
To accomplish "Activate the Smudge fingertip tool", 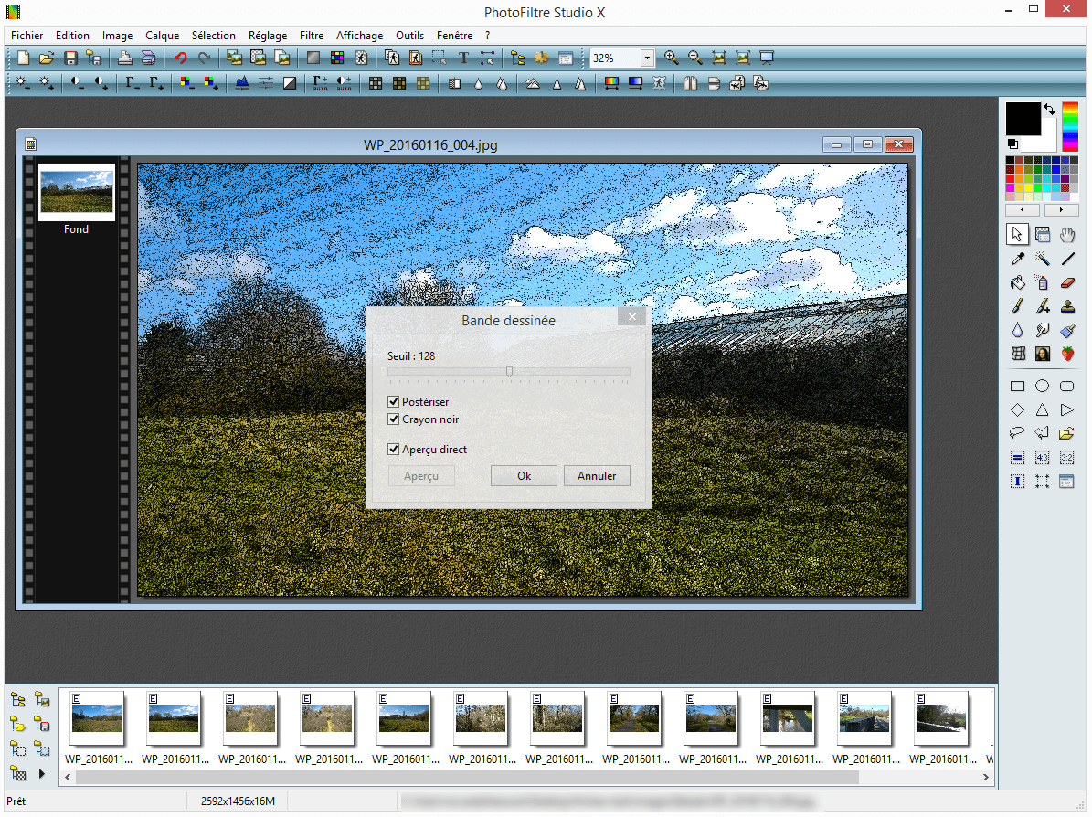I will (x=1042, y=330).
